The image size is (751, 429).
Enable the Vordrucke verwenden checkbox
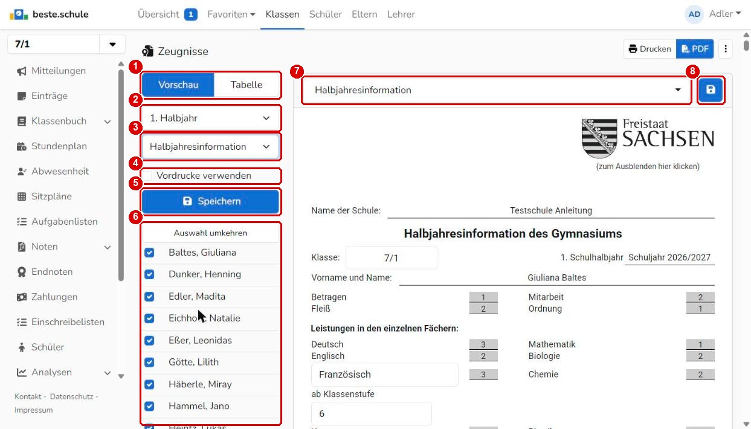pos(149,176)
